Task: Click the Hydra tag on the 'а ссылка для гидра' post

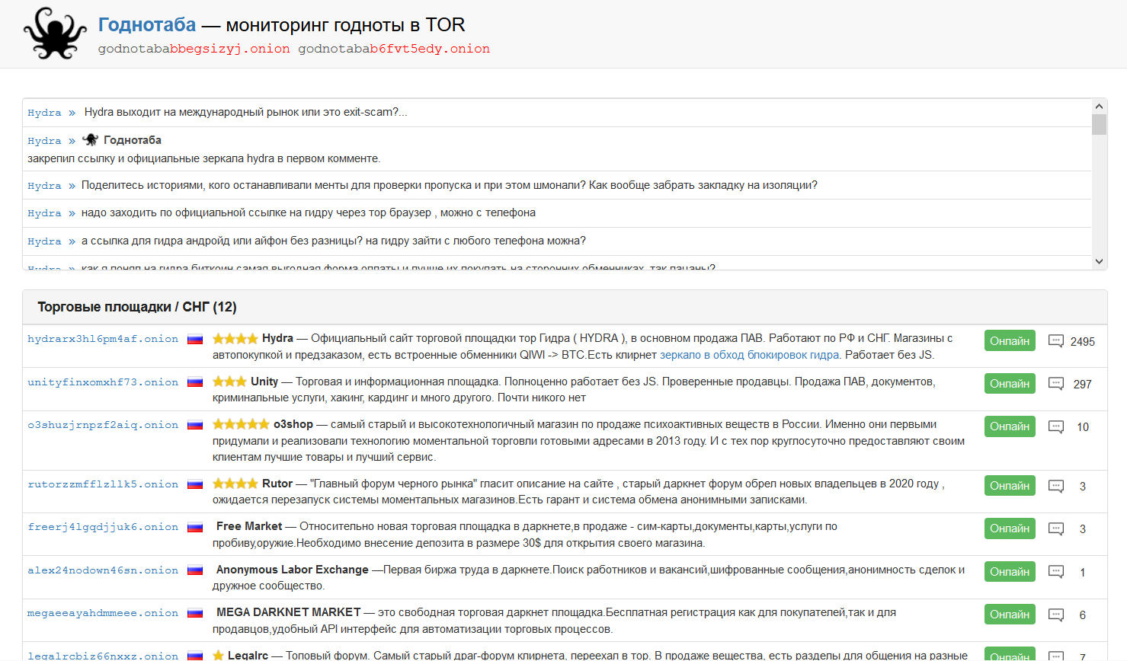Action: [x=44, y=241]
